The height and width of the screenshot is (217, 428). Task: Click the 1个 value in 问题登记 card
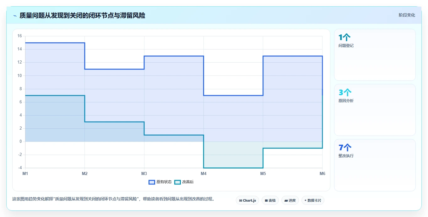[345, 38]
